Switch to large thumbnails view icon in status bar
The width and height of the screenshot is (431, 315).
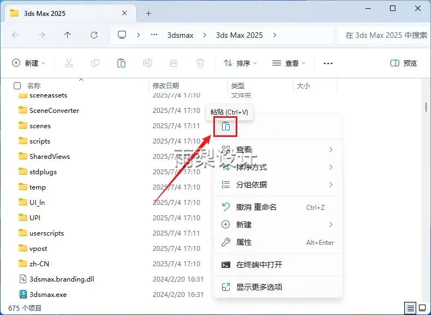click(422, 308)
